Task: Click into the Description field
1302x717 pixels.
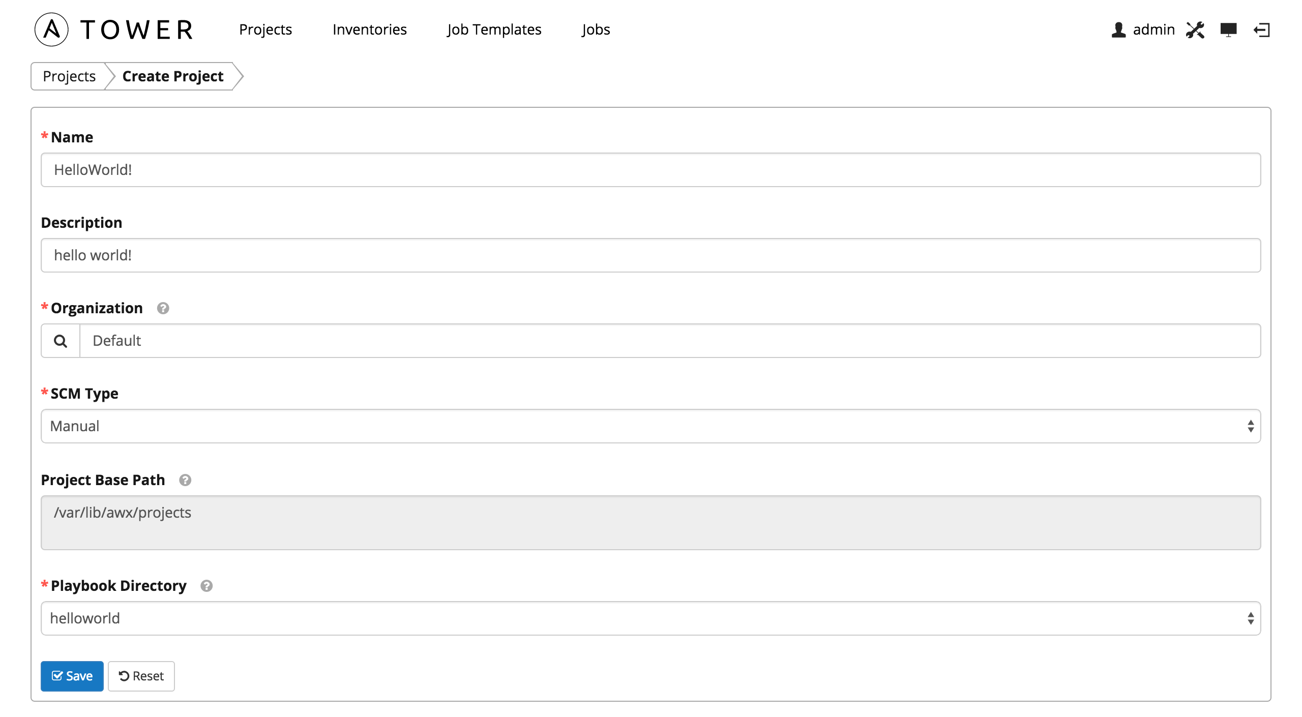Action: tap(650, 255)
